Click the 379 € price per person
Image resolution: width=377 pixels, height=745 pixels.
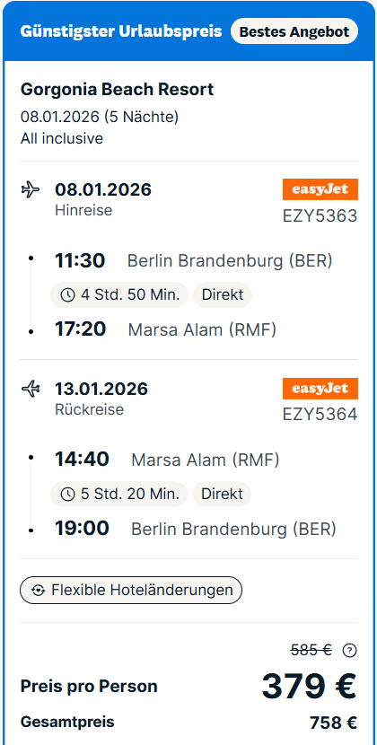(309, 686)
